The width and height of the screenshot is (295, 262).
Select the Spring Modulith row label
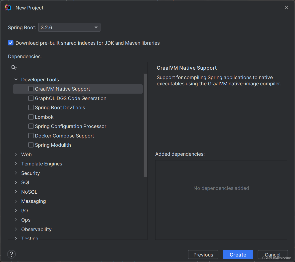pyautogui.click(x=53, y=145)
